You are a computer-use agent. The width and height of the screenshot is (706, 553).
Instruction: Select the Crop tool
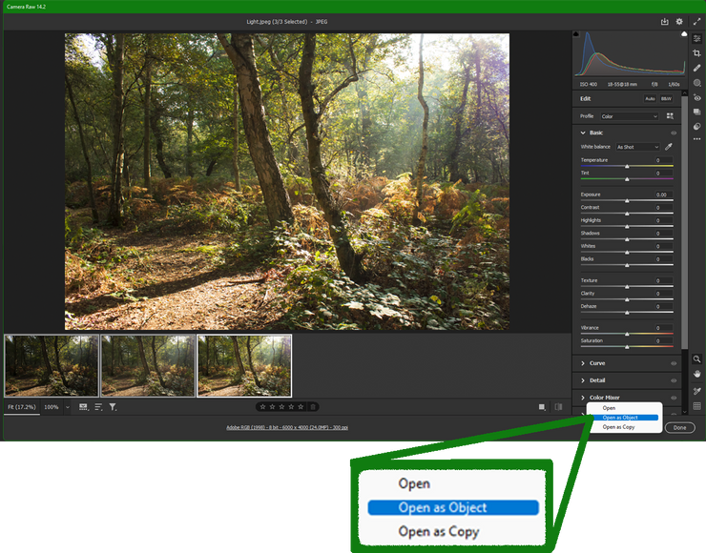697,53
